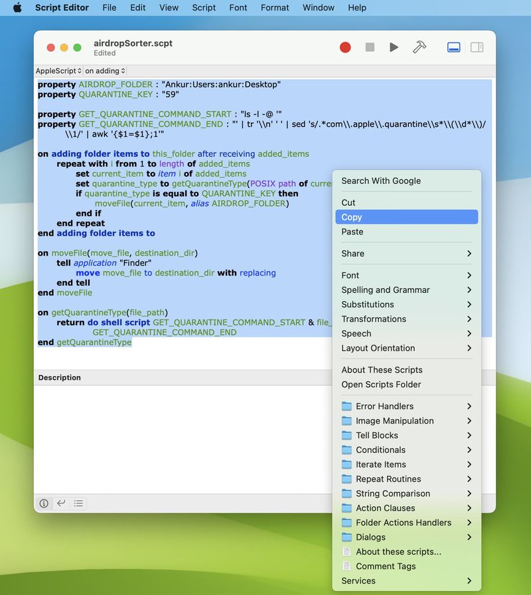Open the View menu

[169, 7]
